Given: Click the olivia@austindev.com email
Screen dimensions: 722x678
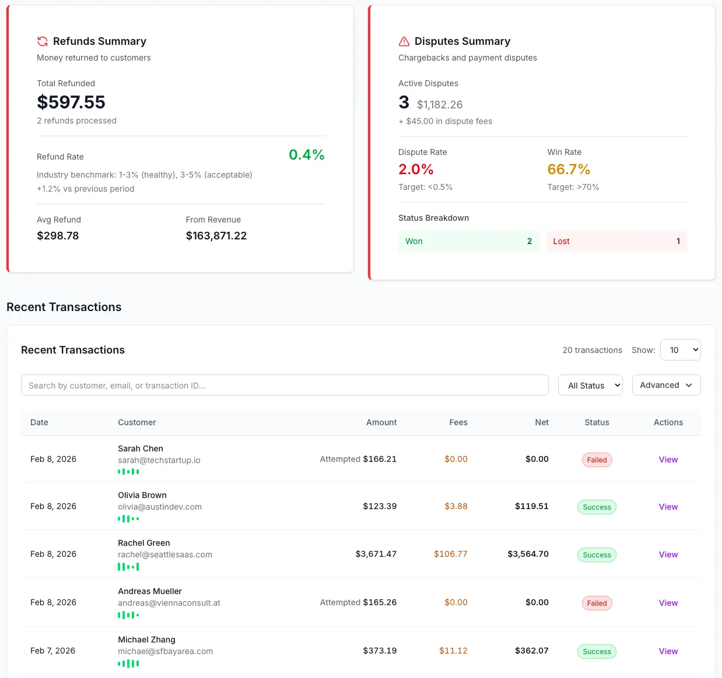Looking at the screenshot, I should (160, 507).
